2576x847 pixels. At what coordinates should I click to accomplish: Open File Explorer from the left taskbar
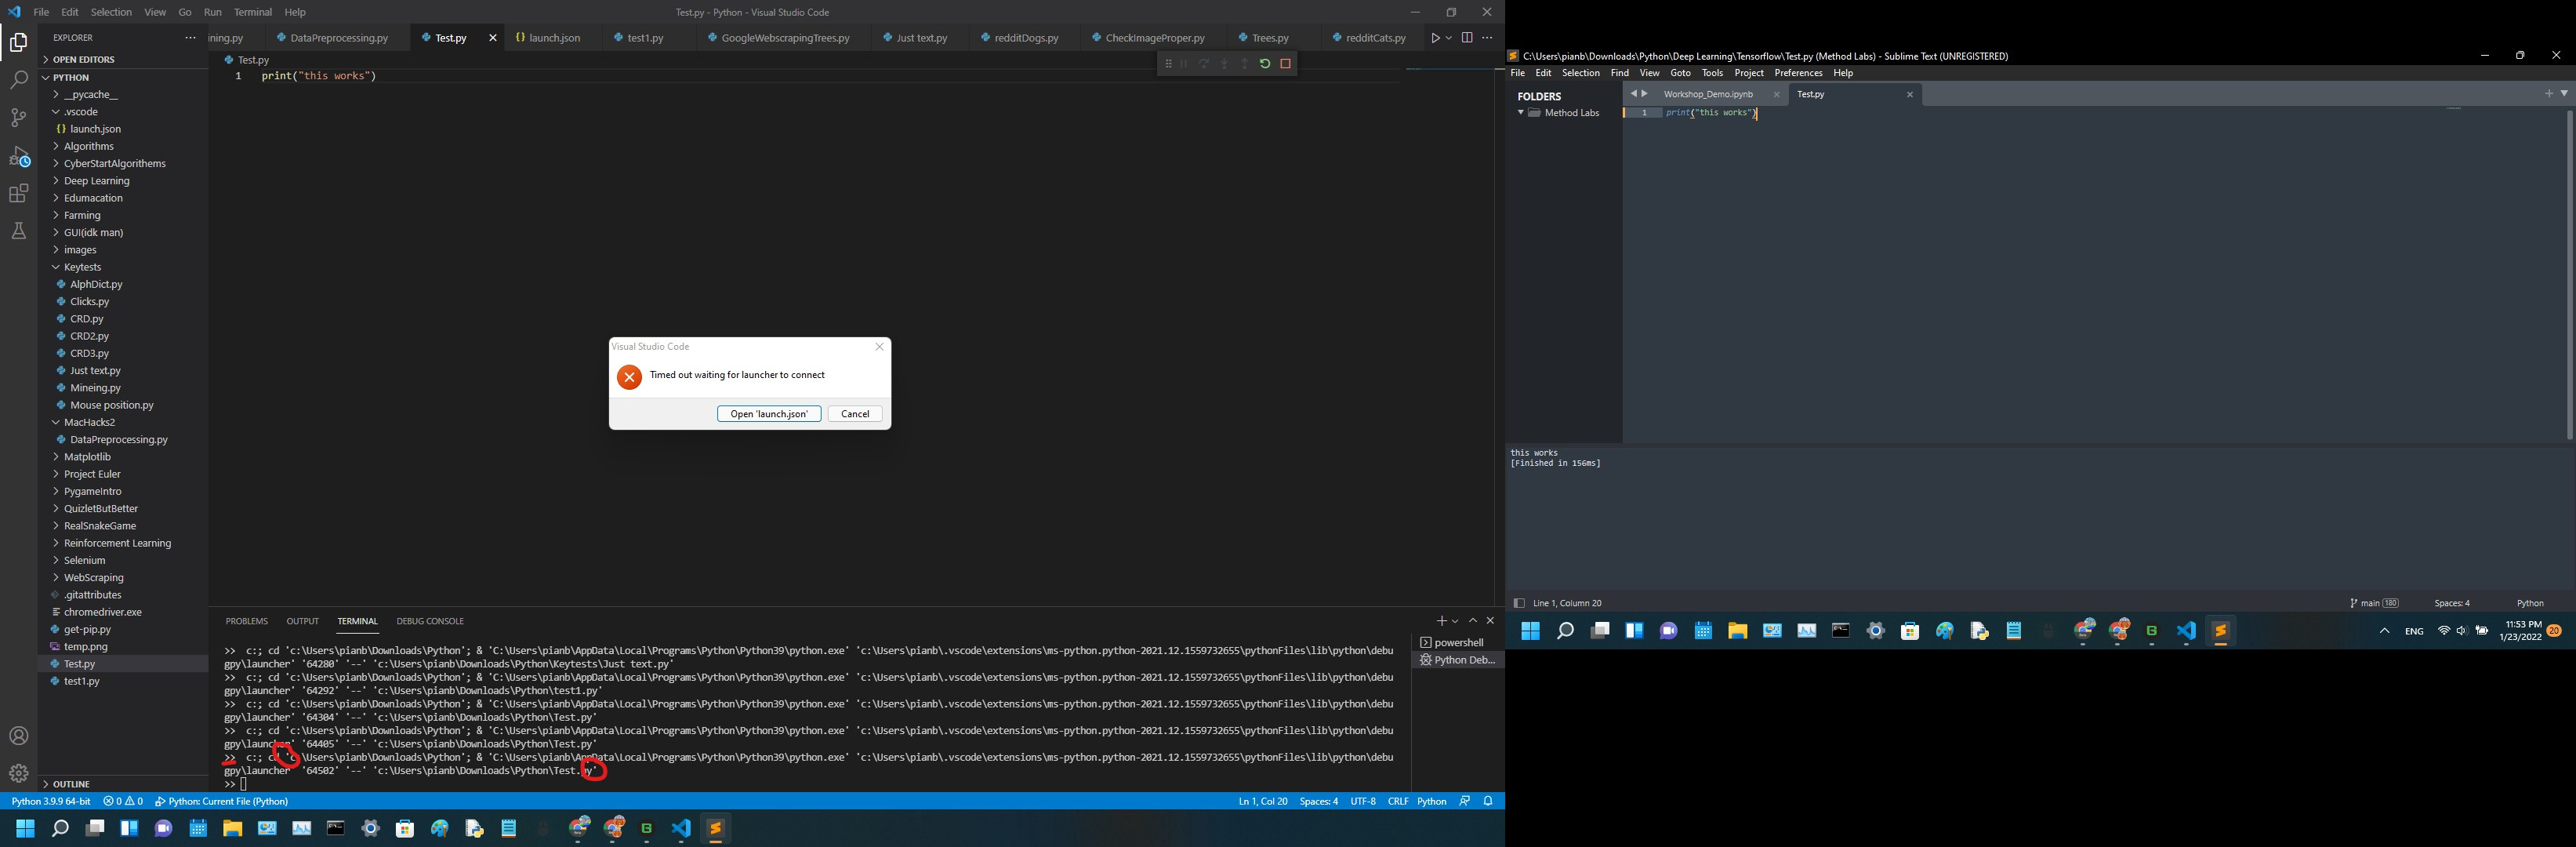[x=233, y=829]
